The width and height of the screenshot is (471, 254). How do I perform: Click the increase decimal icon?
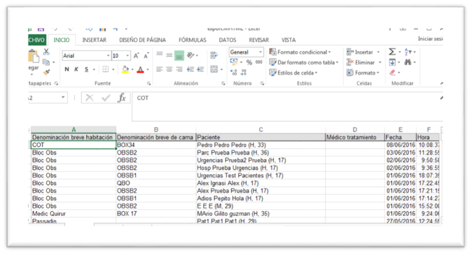(234, 73)
